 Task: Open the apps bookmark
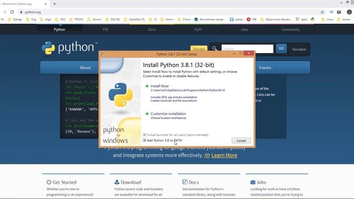(x=301, y=19)
